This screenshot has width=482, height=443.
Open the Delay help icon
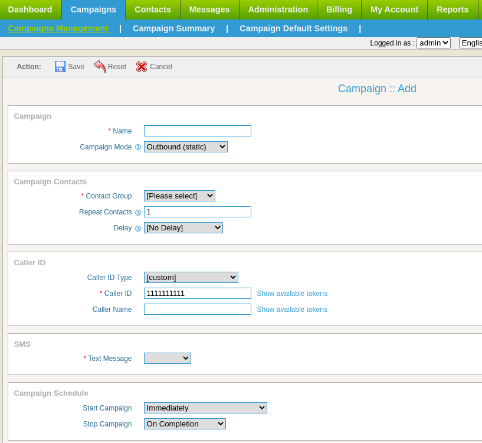138,228
